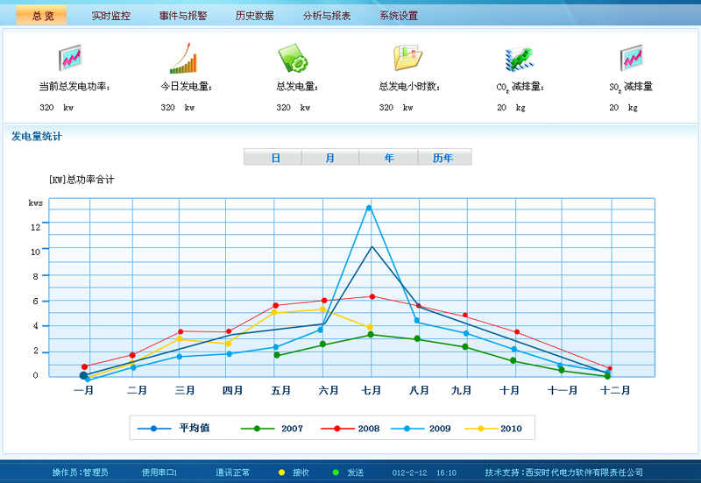Go to the 历史数据 tab

coord(254,16)
